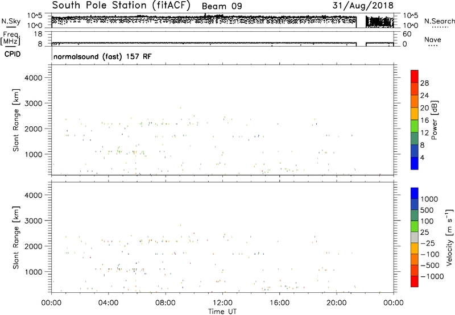Viewport: 455px width, 315px height.
Task: Select the -1000 label on velocity colorbar
Action: tap(432, 276)
